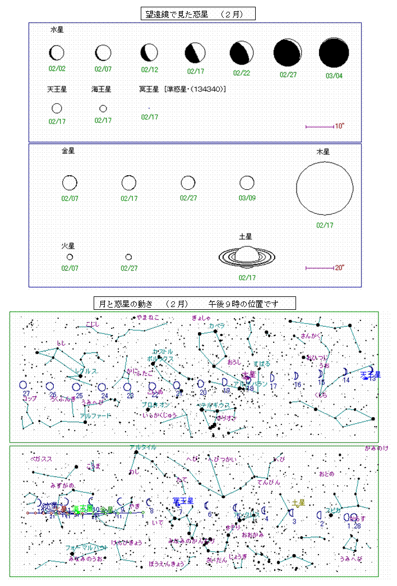The height and width of the screenshot is (586, 397).
Task: Select the Moon symbol labeled 20
Action: [201, 383]
